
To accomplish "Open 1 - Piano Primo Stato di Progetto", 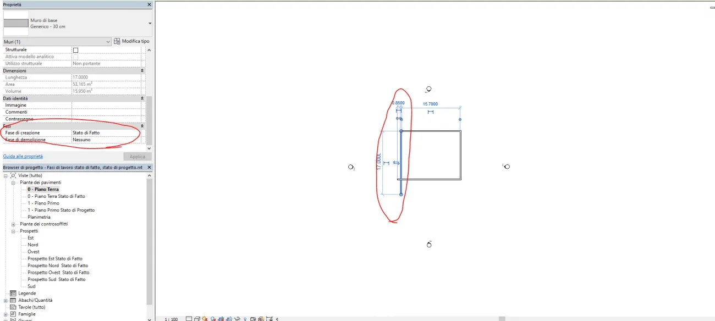I will pos(61,210).
